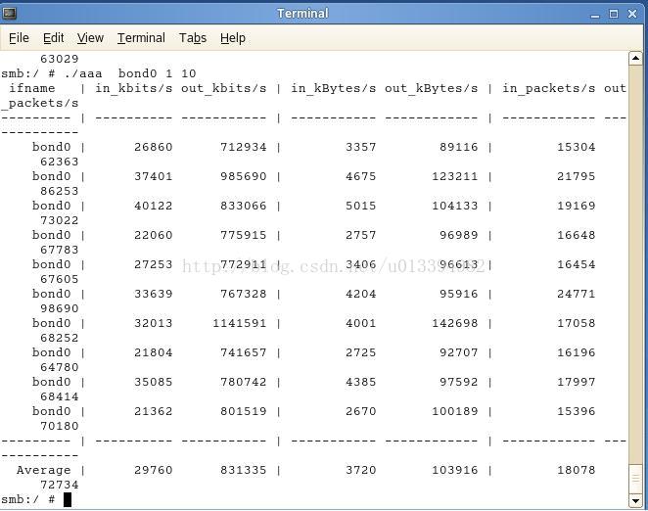Click the value 767328

[x=243, y=294]
